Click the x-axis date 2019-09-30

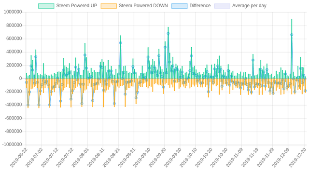pyautogui.click(x=173, y=158)
